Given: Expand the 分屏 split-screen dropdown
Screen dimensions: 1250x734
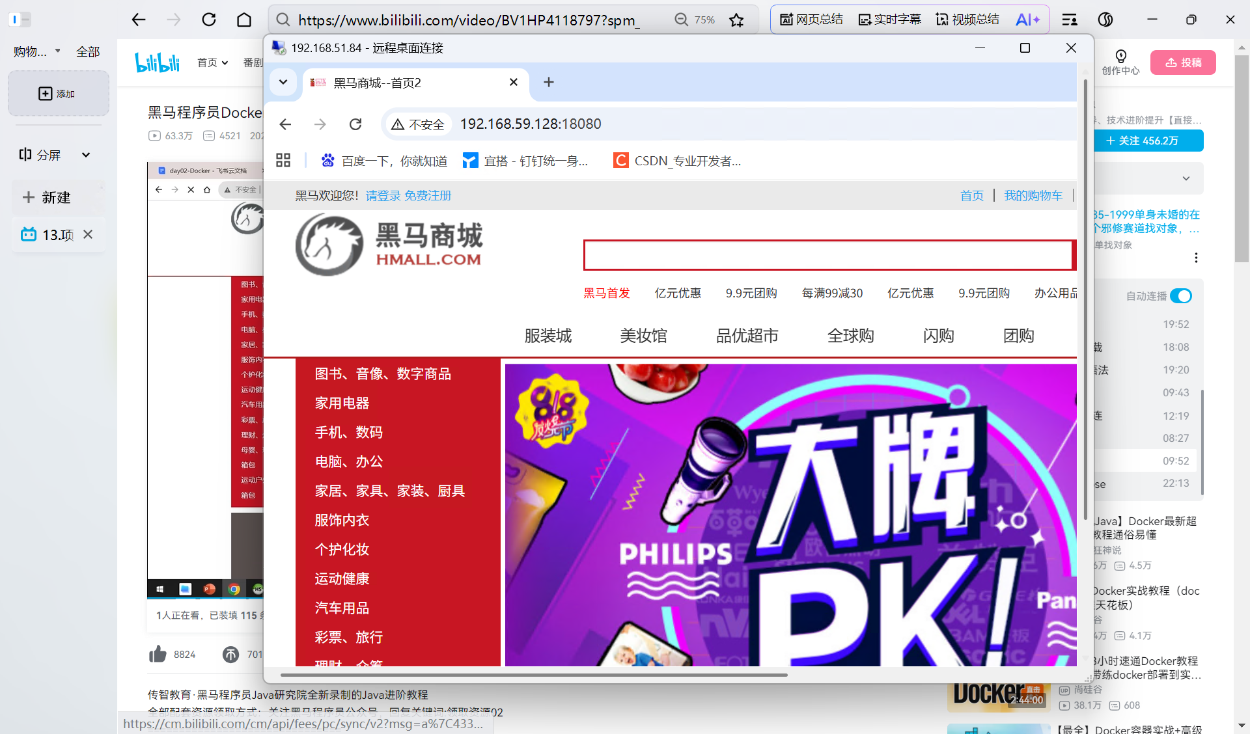Looking at the screenshot, I should click(x=86, y=155).
